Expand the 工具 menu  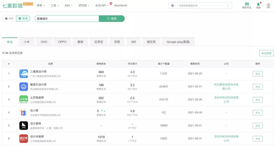tap(55, 5)
